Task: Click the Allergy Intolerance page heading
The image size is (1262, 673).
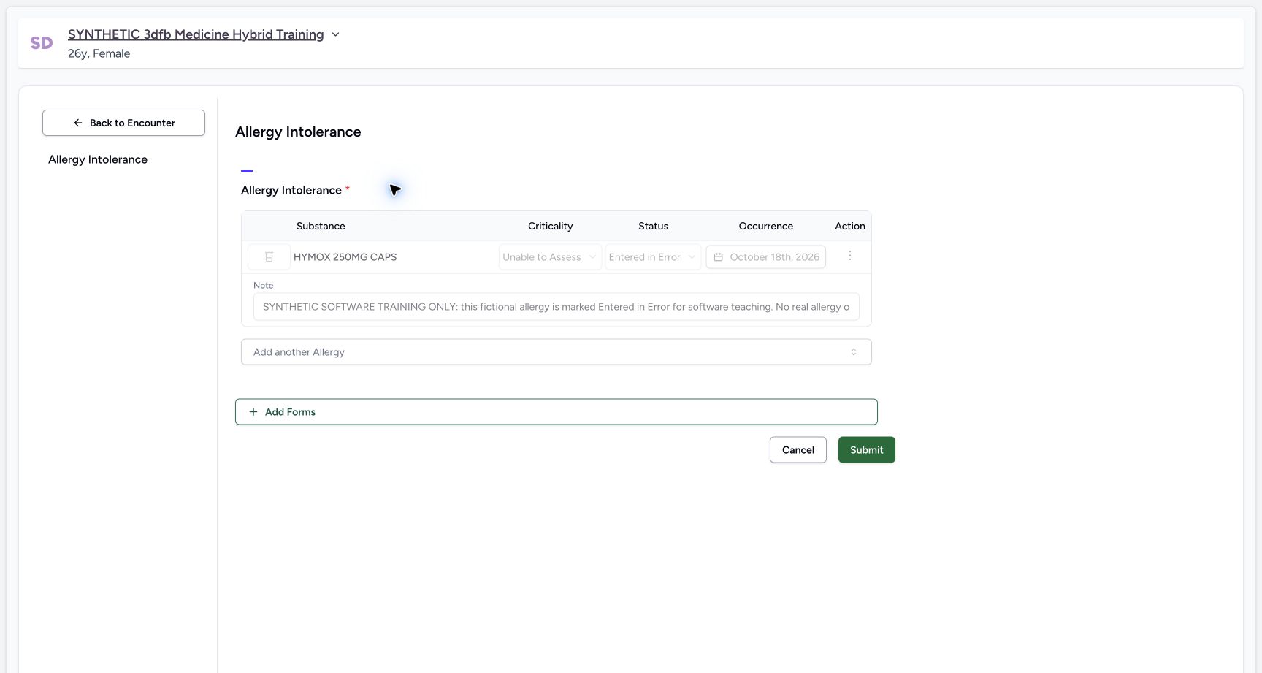Action: pos(298,132)
